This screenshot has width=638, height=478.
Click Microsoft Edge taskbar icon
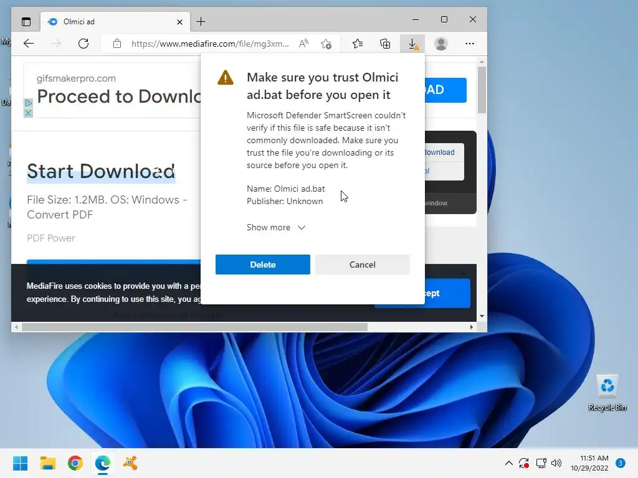click(103, 463)
